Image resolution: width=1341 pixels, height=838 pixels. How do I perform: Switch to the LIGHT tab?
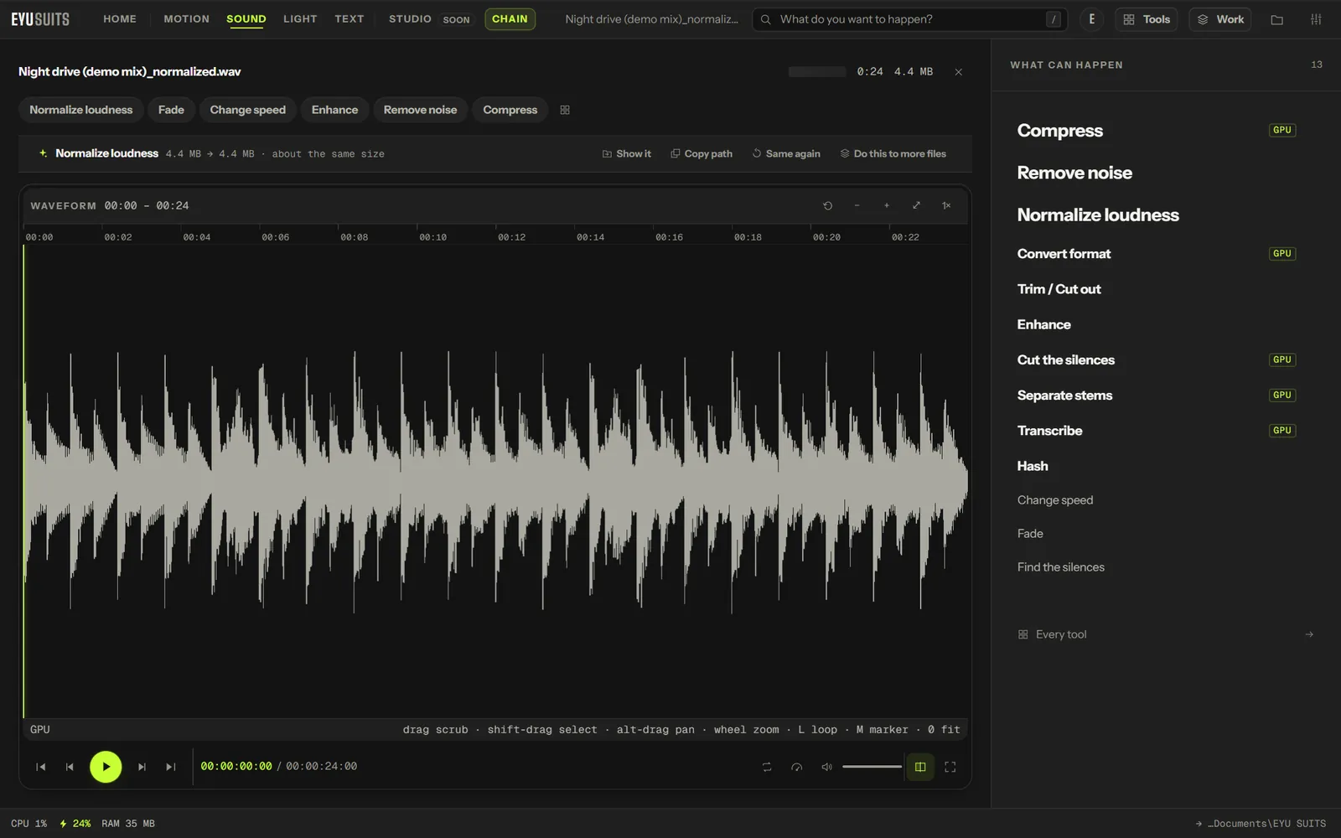[300, 18]
